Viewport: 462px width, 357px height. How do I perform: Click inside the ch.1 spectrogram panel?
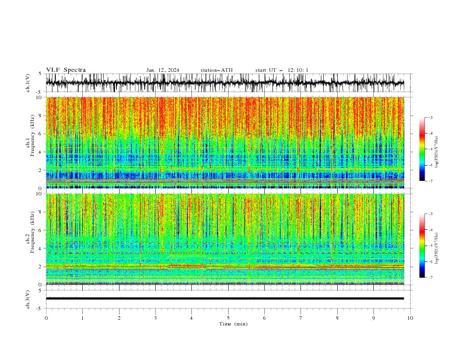pyautogui.click(x=225, y=142)
